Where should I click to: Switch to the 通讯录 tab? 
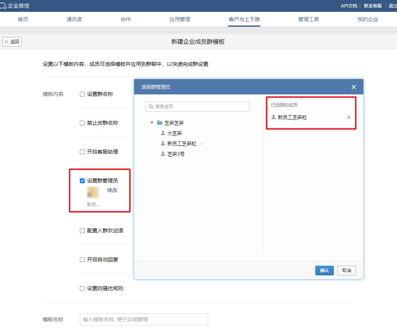[x=74, y=20]
